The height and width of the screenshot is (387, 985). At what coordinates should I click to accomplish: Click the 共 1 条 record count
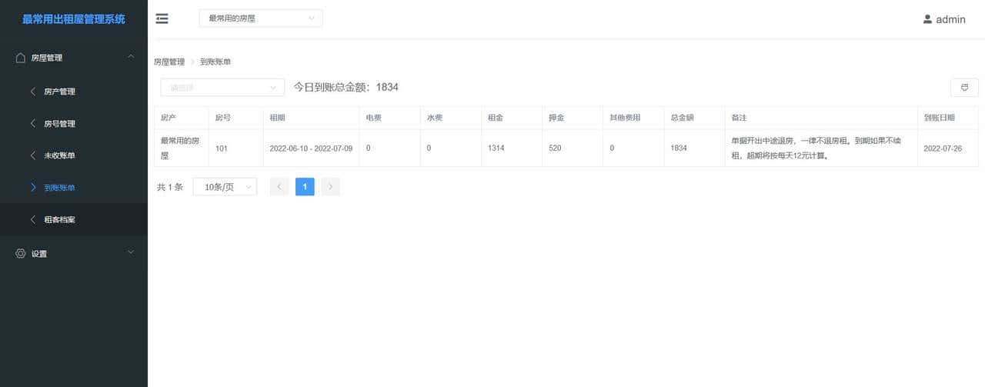pyautogui.click(x=170, y=187)
